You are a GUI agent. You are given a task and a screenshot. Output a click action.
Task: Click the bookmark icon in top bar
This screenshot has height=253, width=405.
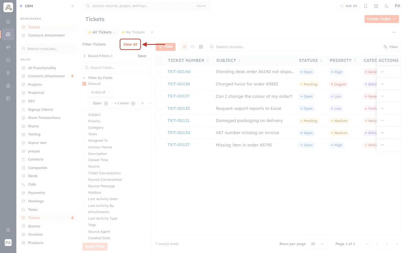(x=366, y=6)
